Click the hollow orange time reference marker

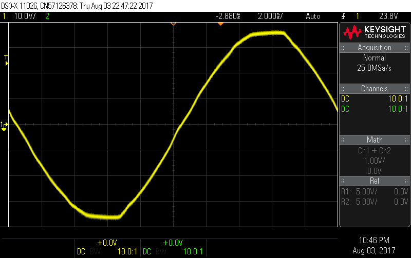click(173, 24)
